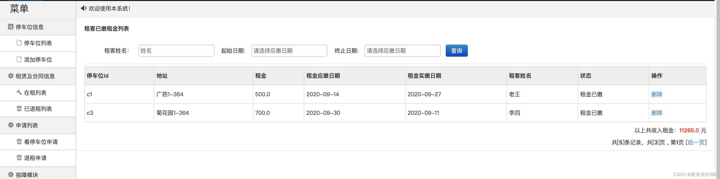720x179 pixels.
Task: Go to 已退租列表 page
Action: [x=38, y=109]
